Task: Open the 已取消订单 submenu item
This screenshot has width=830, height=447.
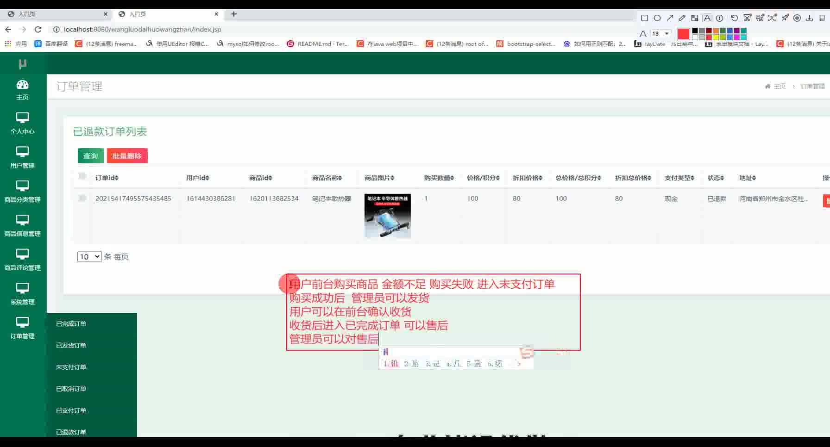Action: [71, 389]
